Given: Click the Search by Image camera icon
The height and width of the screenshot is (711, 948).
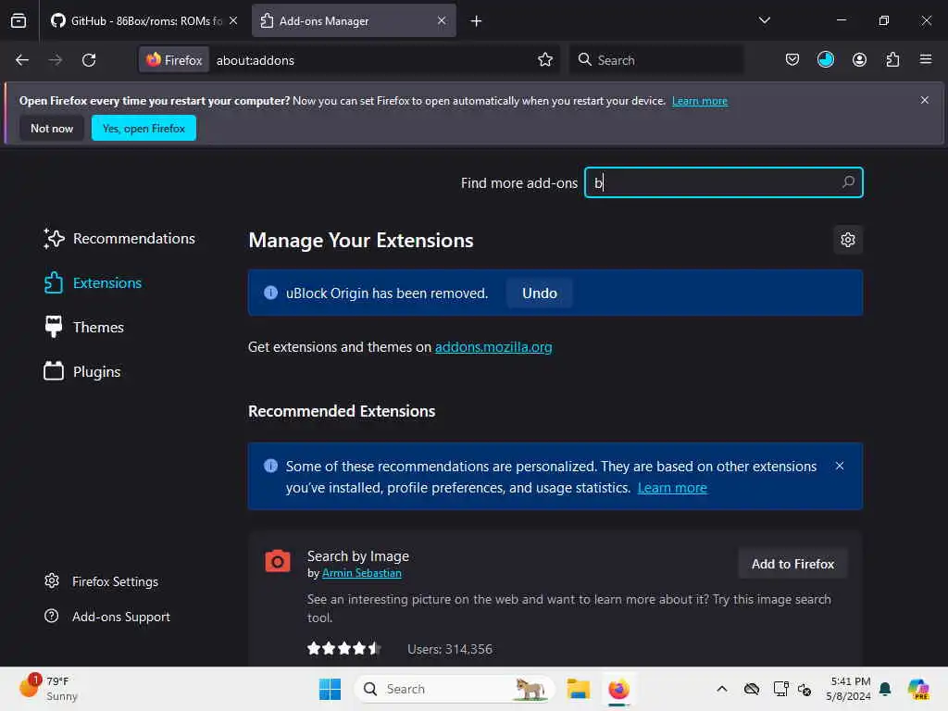Looking at the screenshot, I should [278, 561].
